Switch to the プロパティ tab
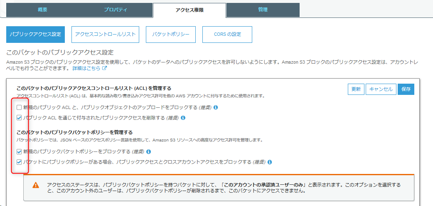Screen dimensions: 433x206 point(116,10)
